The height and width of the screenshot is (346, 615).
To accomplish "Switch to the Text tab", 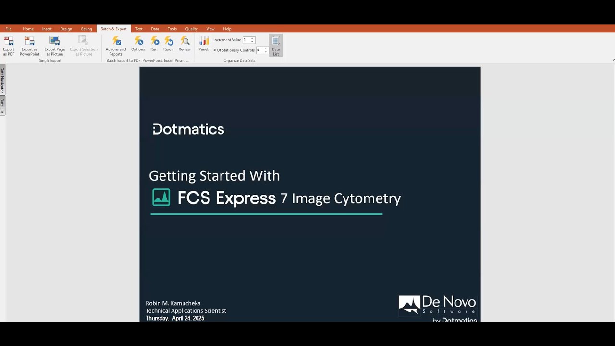I will (x=139, y=29).
